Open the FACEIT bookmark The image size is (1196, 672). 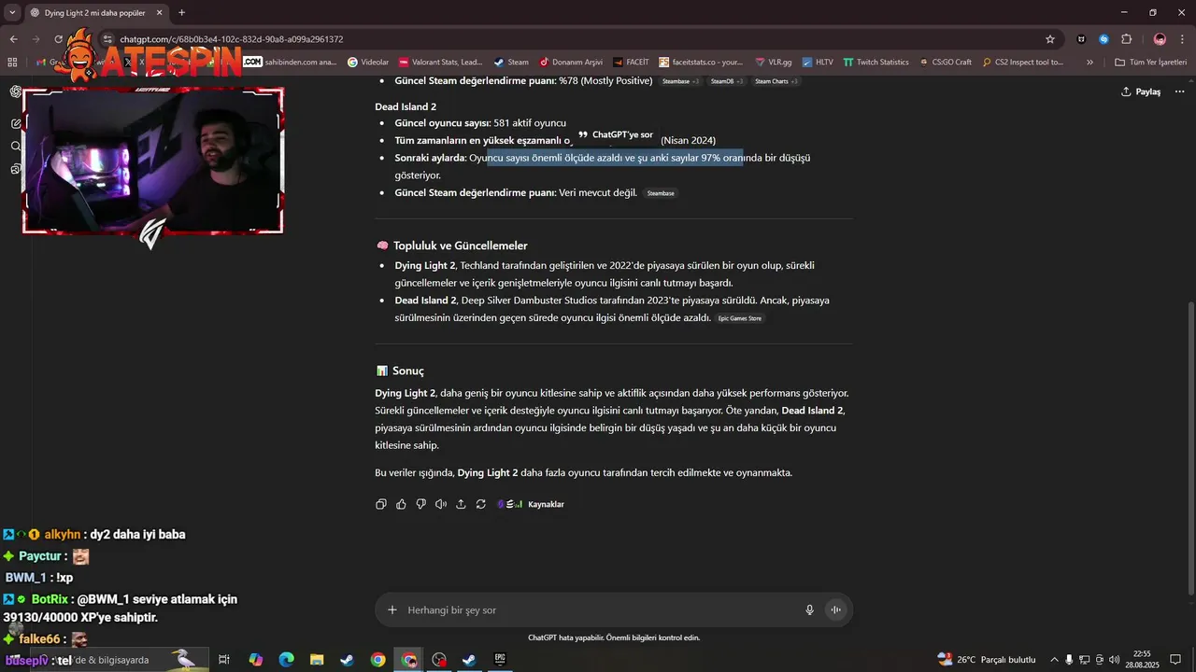631,62
